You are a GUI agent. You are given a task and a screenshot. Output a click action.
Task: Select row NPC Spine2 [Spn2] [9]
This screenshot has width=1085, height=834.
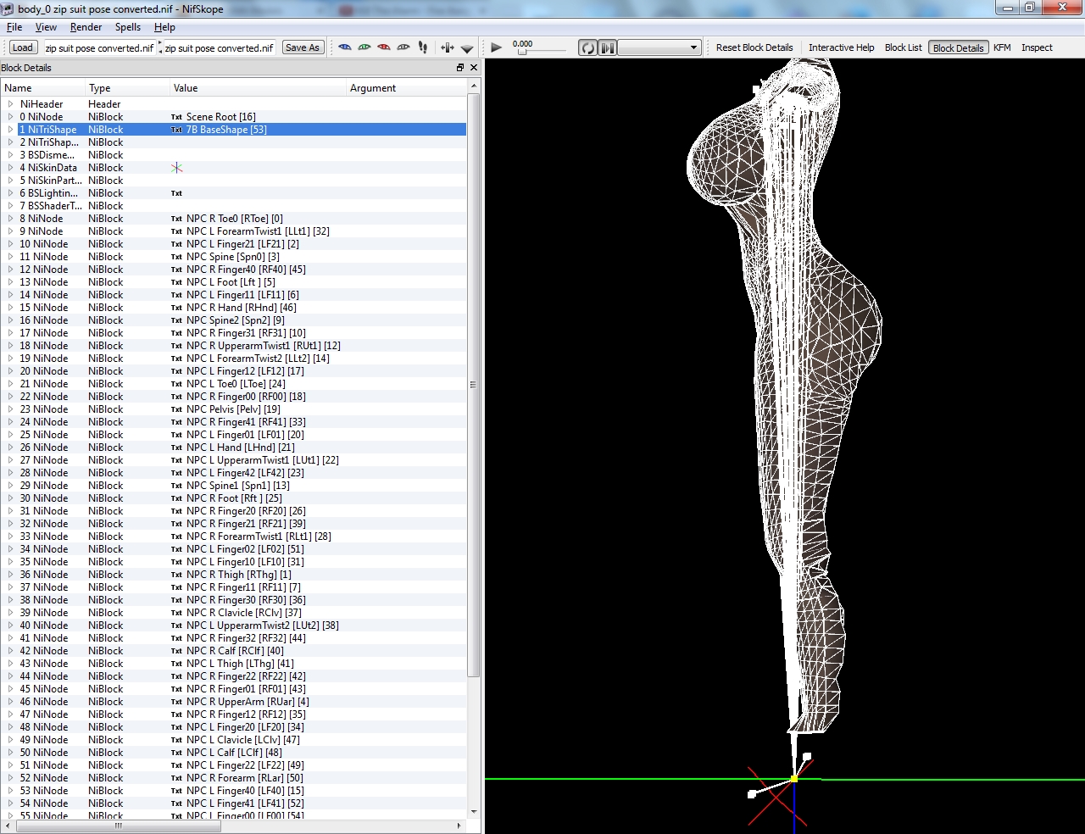coord(233,320)
